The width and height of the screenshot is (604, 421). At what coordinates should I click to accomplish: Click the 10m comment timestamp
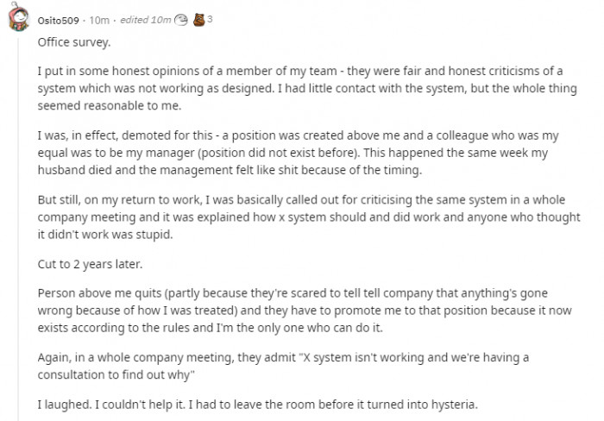point(99,20)
